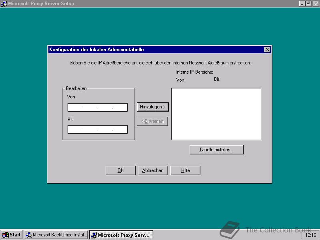Click the BackOffice-Install taskbar icon
Image resolution: width=320 pixels, height=240 pixels.
click(x=28, y=235)
